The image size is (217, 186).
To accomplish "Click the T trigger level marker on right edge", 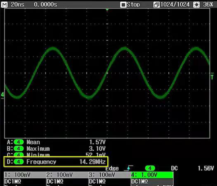I will point(212,77).
